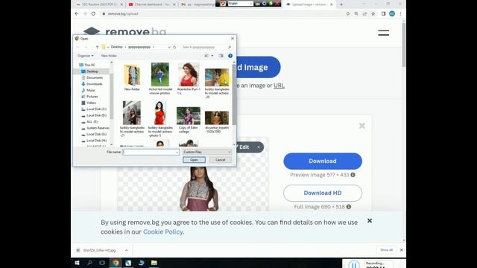Bookmark this page with star icon
The image size is (477, 268).
coord(373,13)
